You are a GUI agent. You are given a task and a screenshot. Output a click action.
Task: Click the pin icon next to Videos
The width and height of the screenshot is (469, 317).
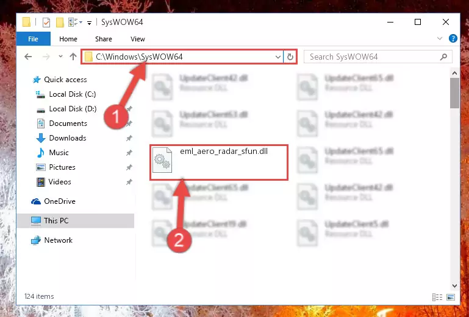click(x=129, y=182)
